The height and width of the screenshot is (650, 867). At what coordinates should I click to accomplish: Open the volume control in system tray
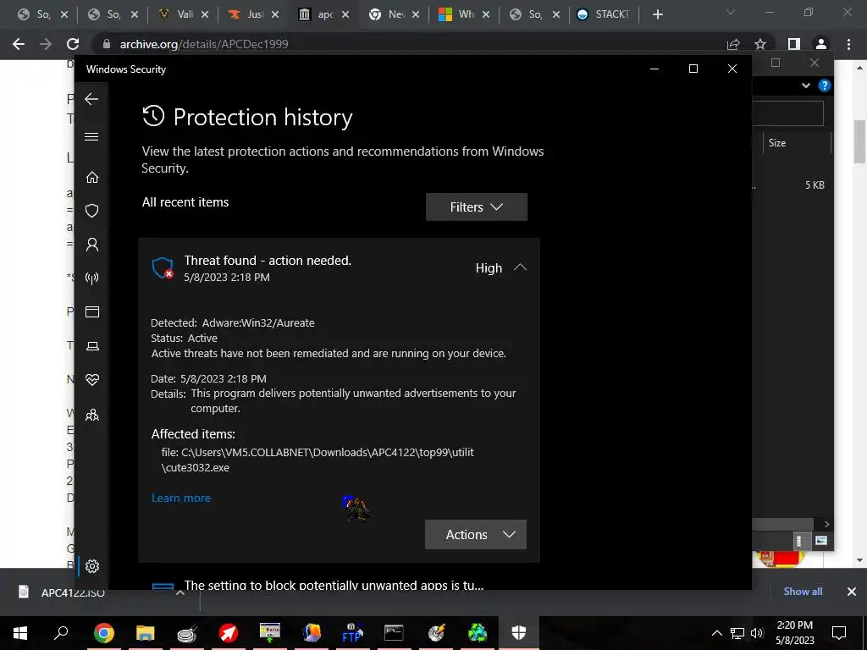pos(757,633)
